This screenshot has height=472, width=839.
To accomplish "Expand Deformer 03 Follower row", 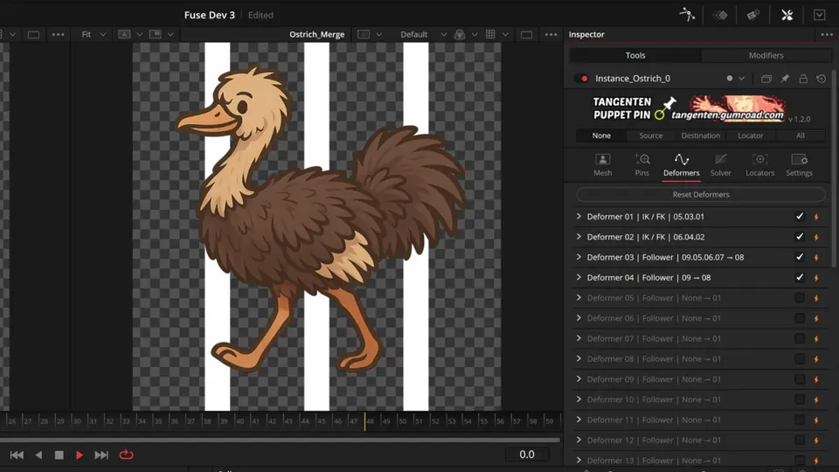I will click(579, 257).
